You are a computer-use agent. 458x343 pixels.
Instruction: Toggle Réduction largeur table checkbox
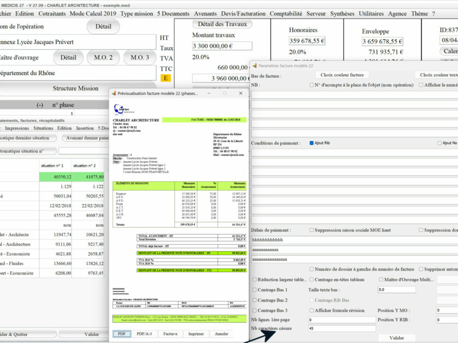click(x=255, y=280)
